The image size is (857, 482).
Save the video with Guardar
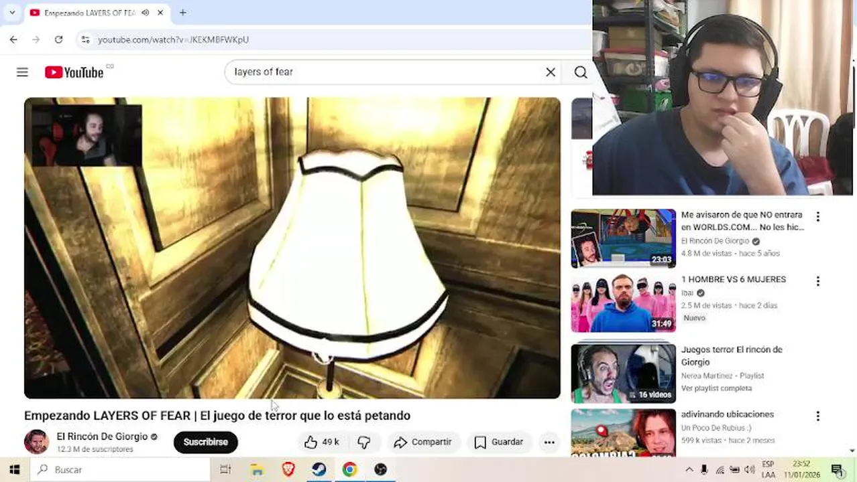[x=499, y=442]
